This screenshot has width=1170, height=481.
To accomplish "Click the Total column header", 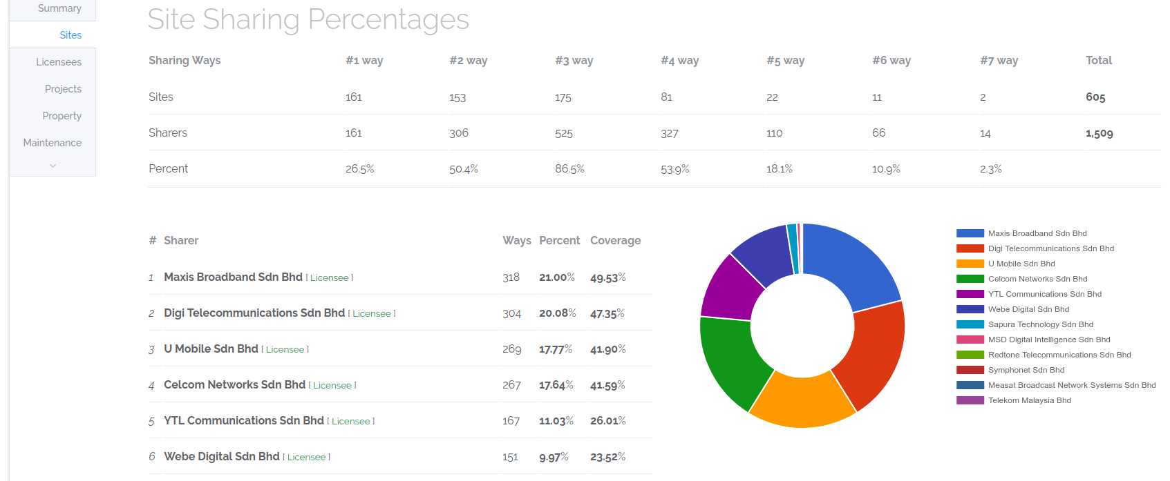I will click(1099, 60).
